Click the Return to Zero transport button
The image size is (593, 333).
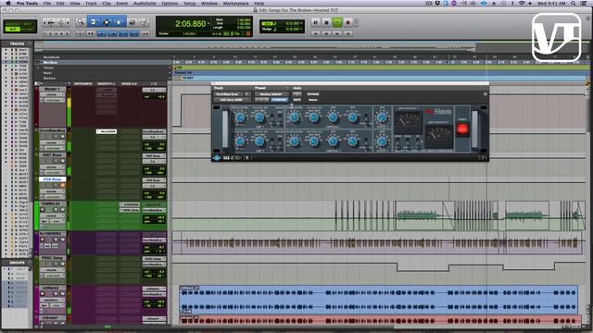315,33
